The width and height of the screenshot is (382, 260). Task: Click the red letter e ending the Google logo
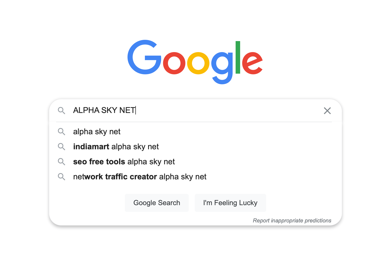coord(252,63)
